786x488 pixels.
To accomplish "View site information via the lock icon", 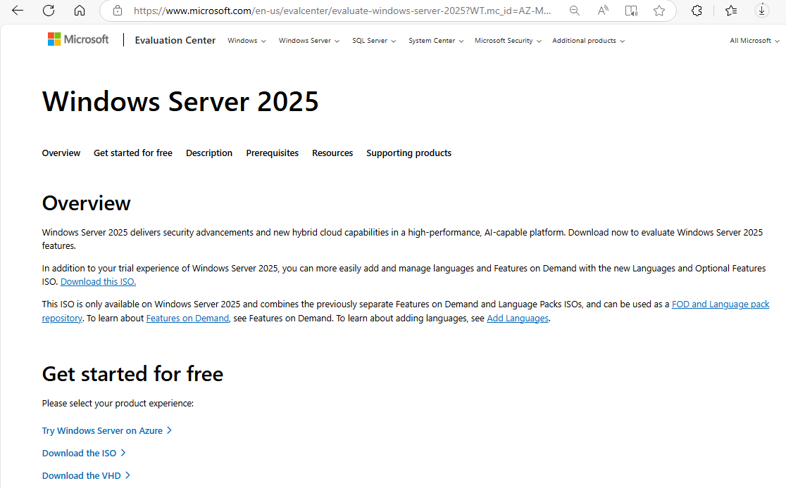I will 117,11.
